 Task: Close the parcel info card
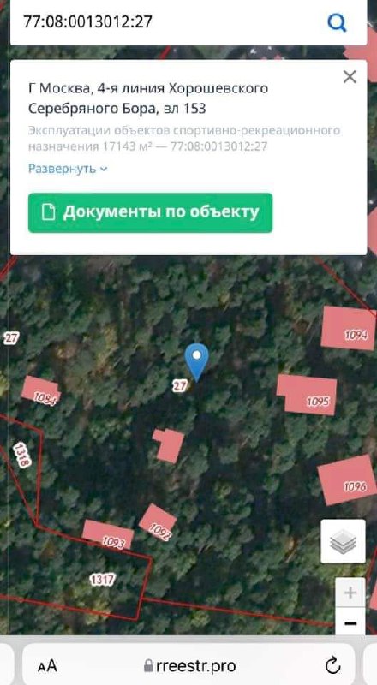coord(350,77)
